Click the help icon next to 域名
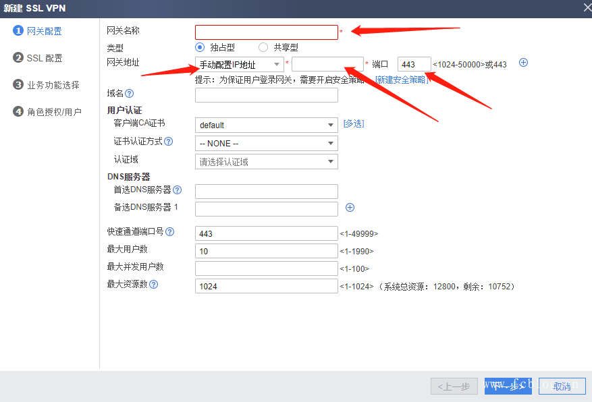592x402 pixels. [x=130, y=94]
